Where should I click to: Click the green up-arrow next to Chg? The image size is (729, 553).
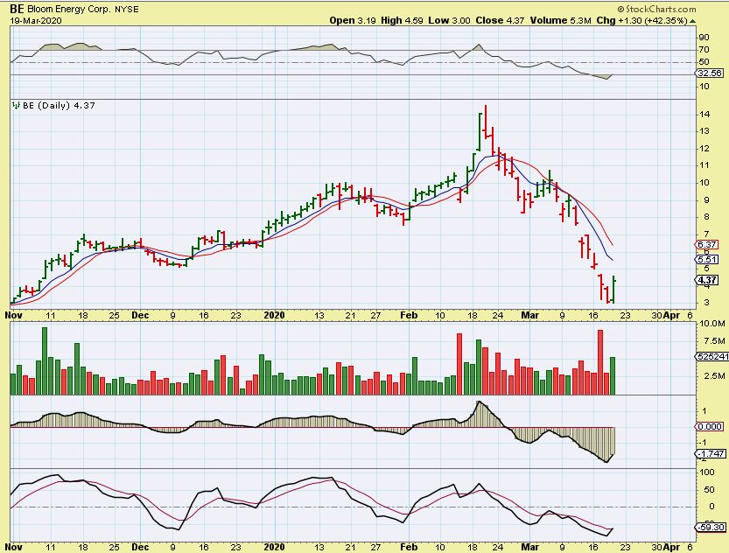[x=693, y=21]
